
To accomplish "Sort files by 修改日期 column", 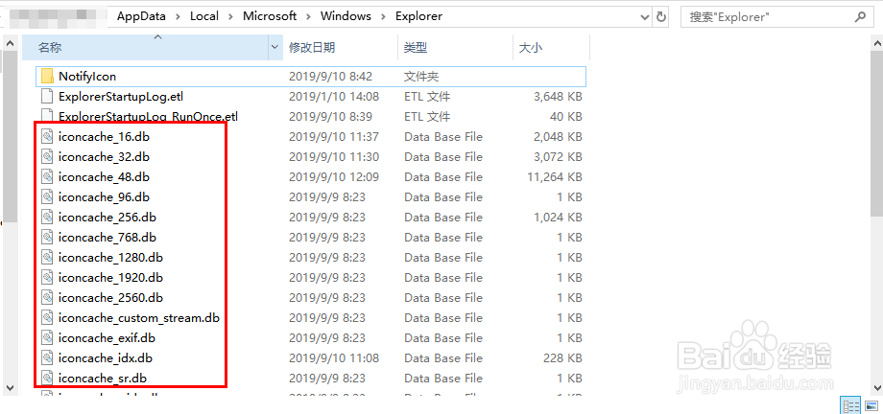I will [x=312, y=47].
